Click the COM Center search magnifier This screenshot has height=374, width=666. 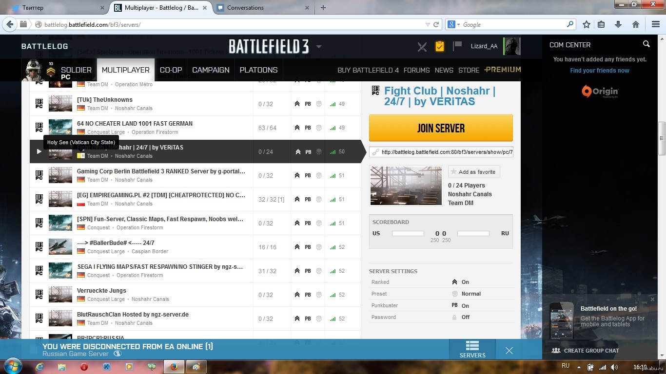pyautogui.click(x=646, y=44)
